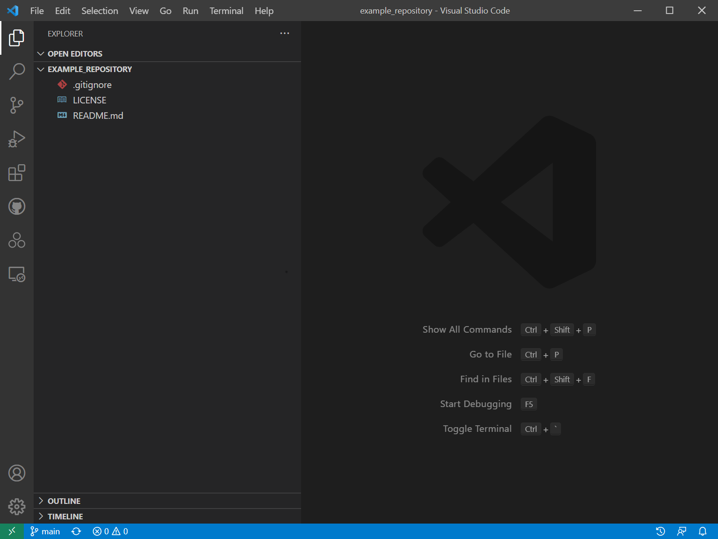
Task: Open the Manage gear menu
Action: (17, 507)
